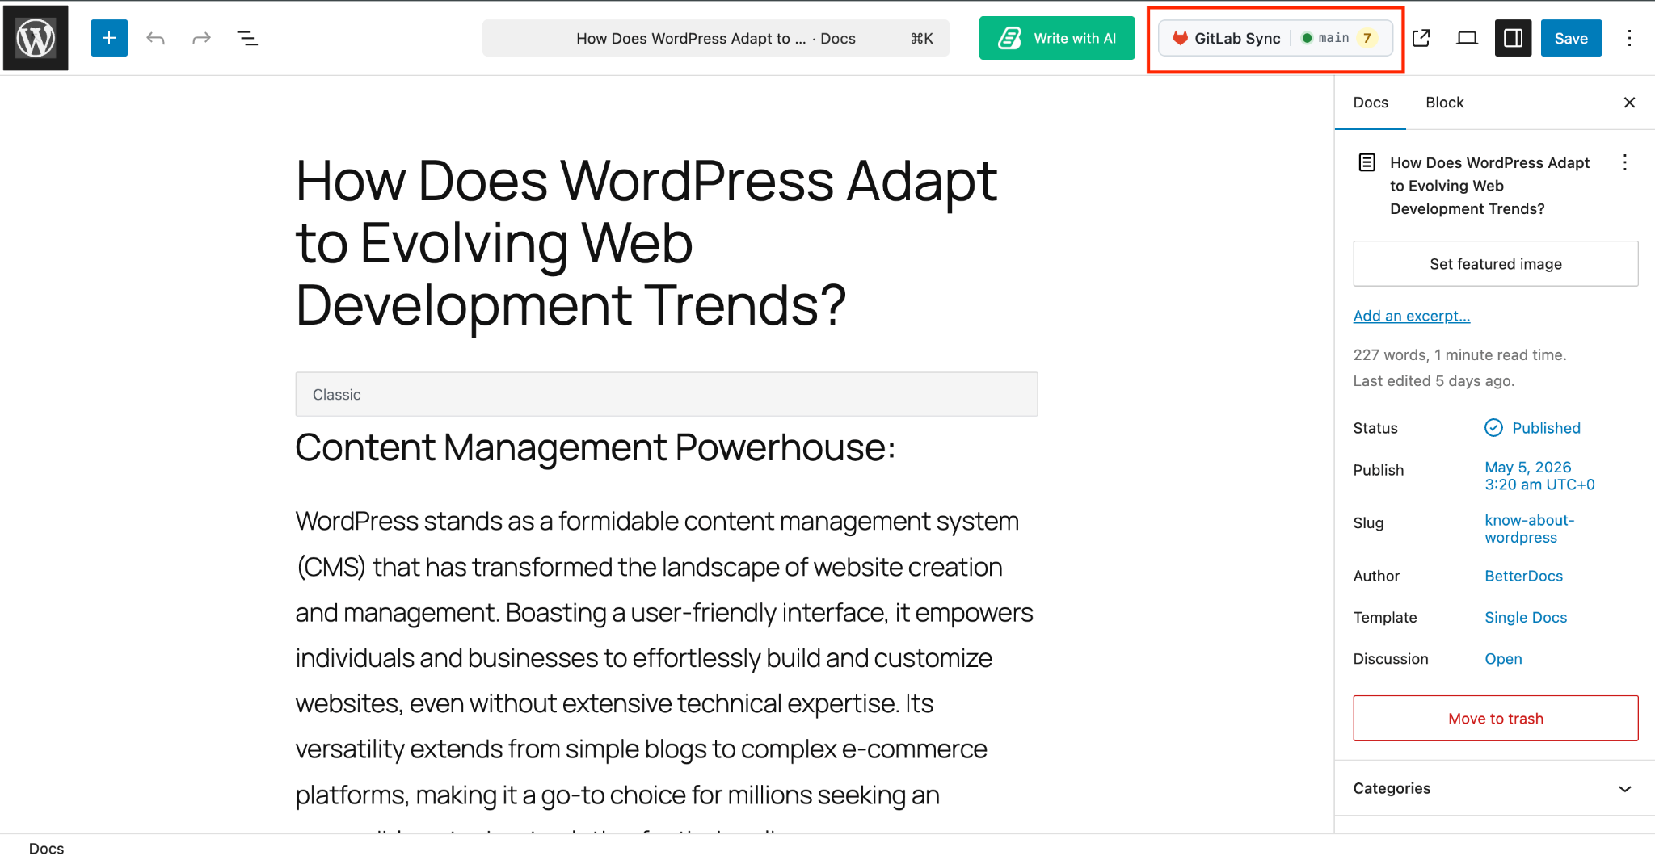Change the Open discussion setting

[1503, 659]
